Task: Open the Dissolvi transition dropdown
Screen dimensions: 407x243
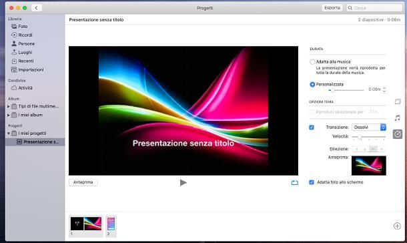Action: 368,128
